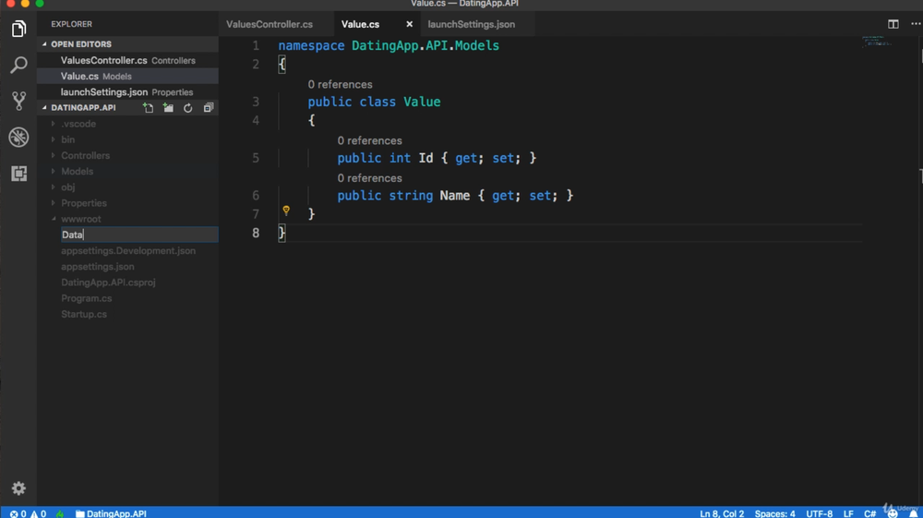Switch to the Value.cs tab

click(x=360, y=24)
